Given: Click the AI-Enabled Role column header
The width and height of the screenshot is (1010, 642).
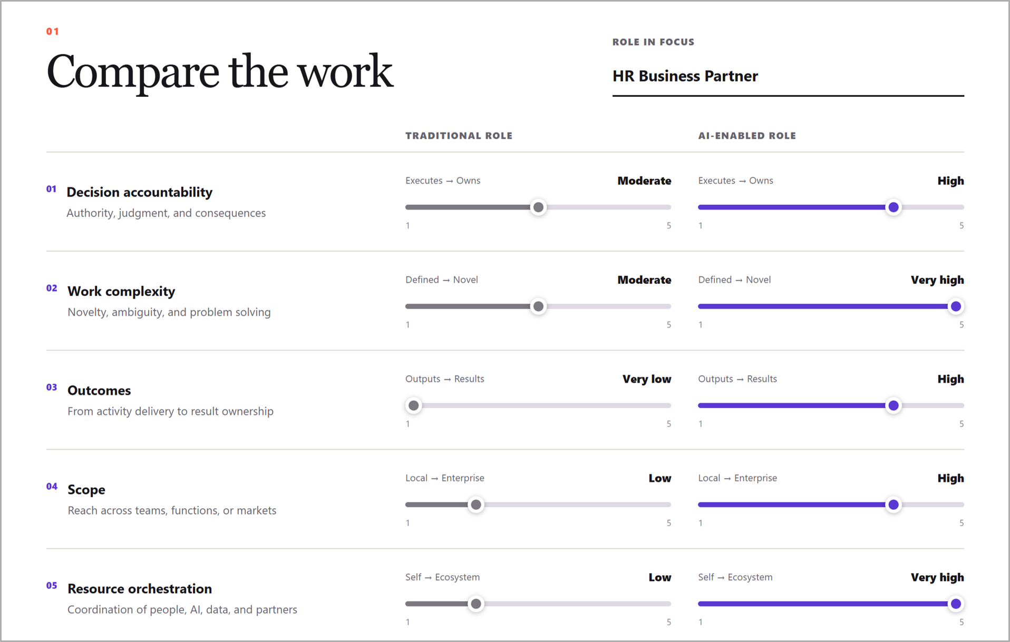Looking at the screenshot, I should click(x=747, y=136).
